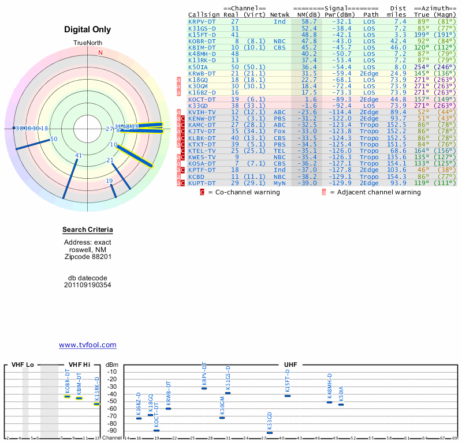Click the channel 50 label on radar plot
The width and height of the screenshot is (462, 443).
(x=54, y=139)
